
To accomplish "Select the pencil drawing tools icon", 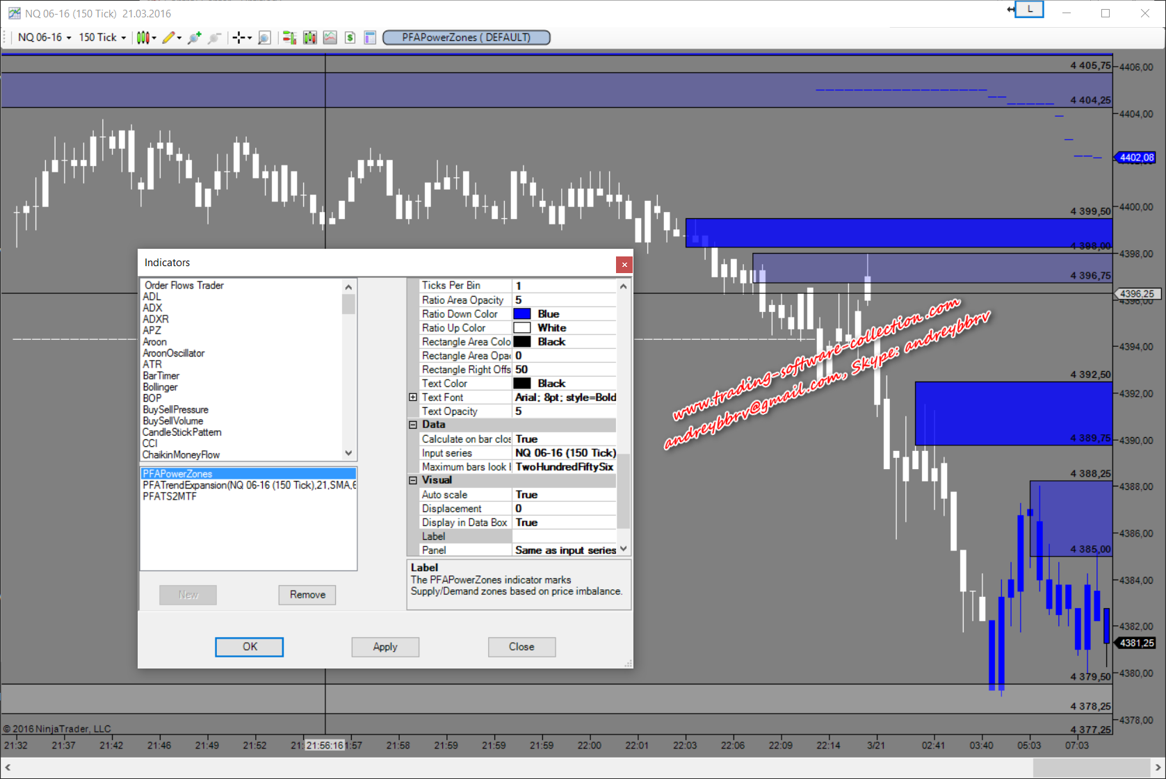I will [169, 38].
